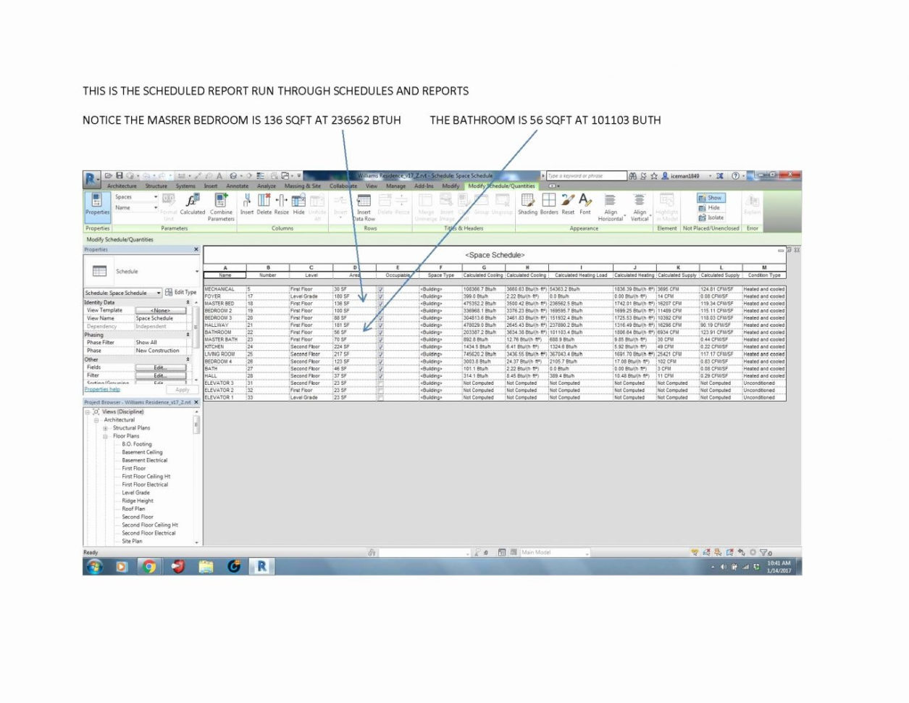909x703 pixels.
Task: Collapse the Identity Data section
Action: (x=188, y=302)
